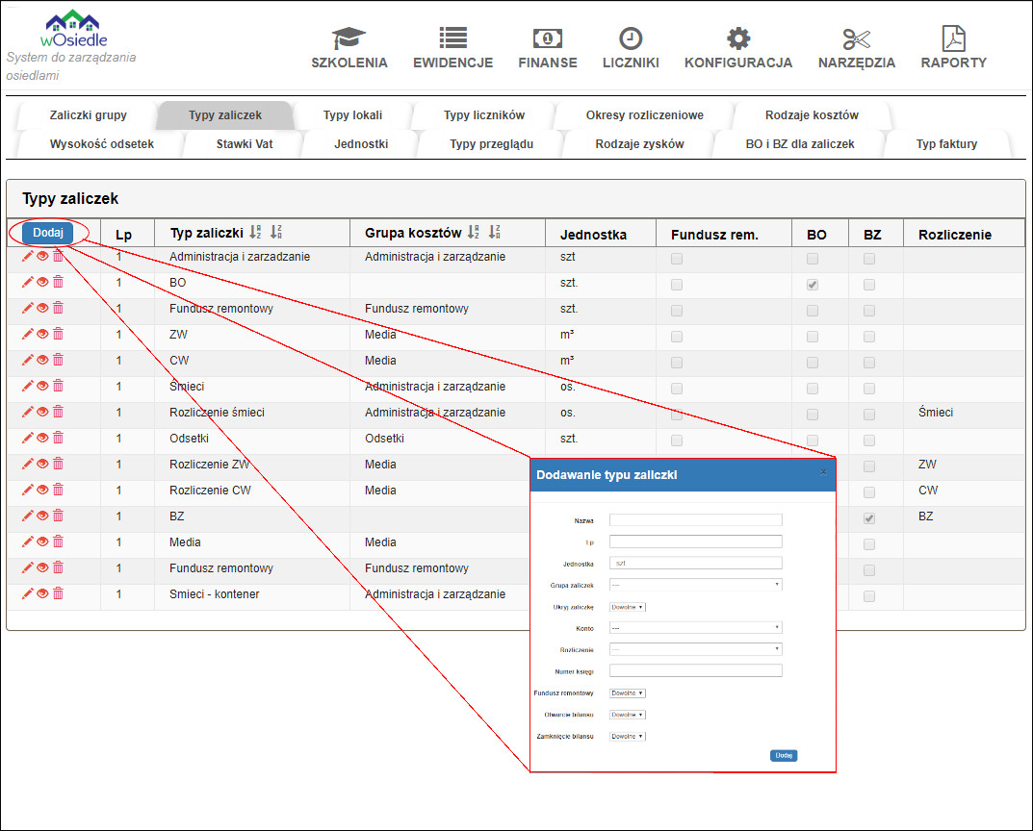Image resolution: width=1033 pixels, height=831 pixels.
Task: Switch to the BO i BZ dla zaliczek tab
Action: pos(800,144)
